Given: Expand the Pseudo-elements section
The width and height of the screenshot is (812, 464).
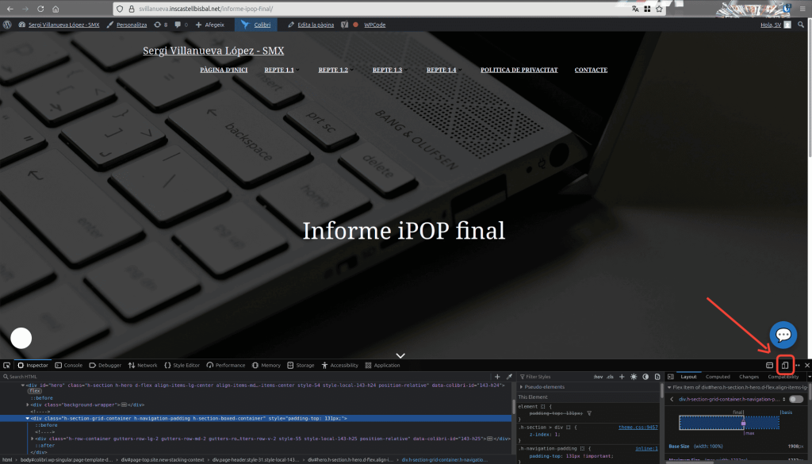Looking at the screenshot, I should pyautogui.click(x=520, y=387).
